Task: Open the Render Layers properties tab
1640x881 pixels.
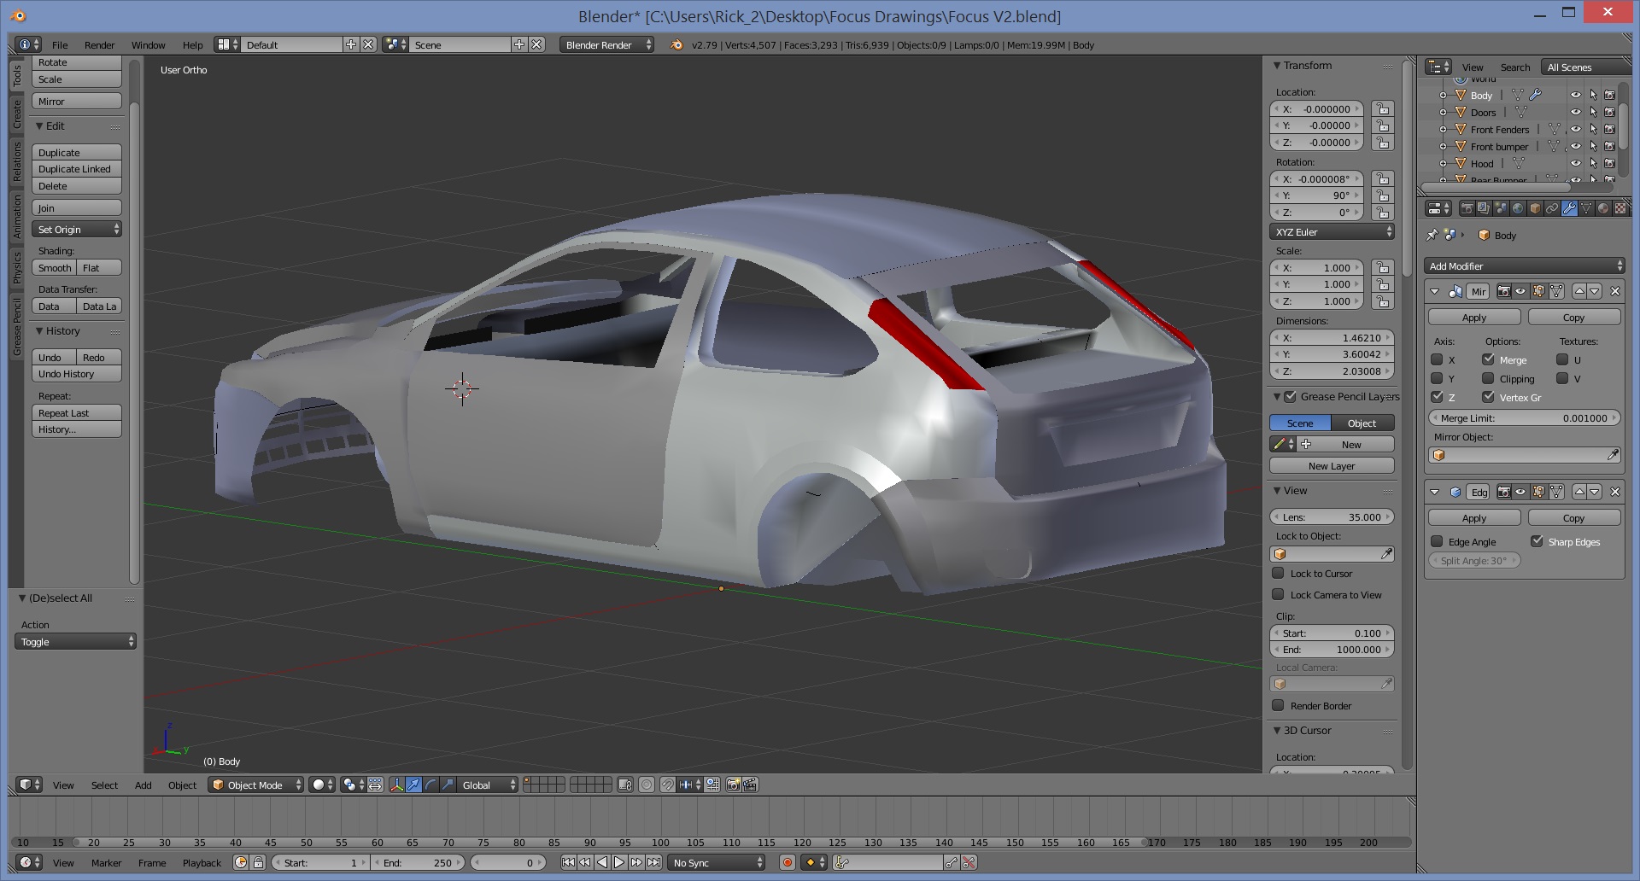Action: pyautogui.click(x=1484, y=208)
